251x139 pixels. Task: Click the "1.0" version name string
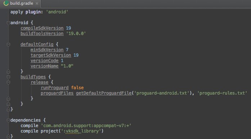click(x=67, y=66)
